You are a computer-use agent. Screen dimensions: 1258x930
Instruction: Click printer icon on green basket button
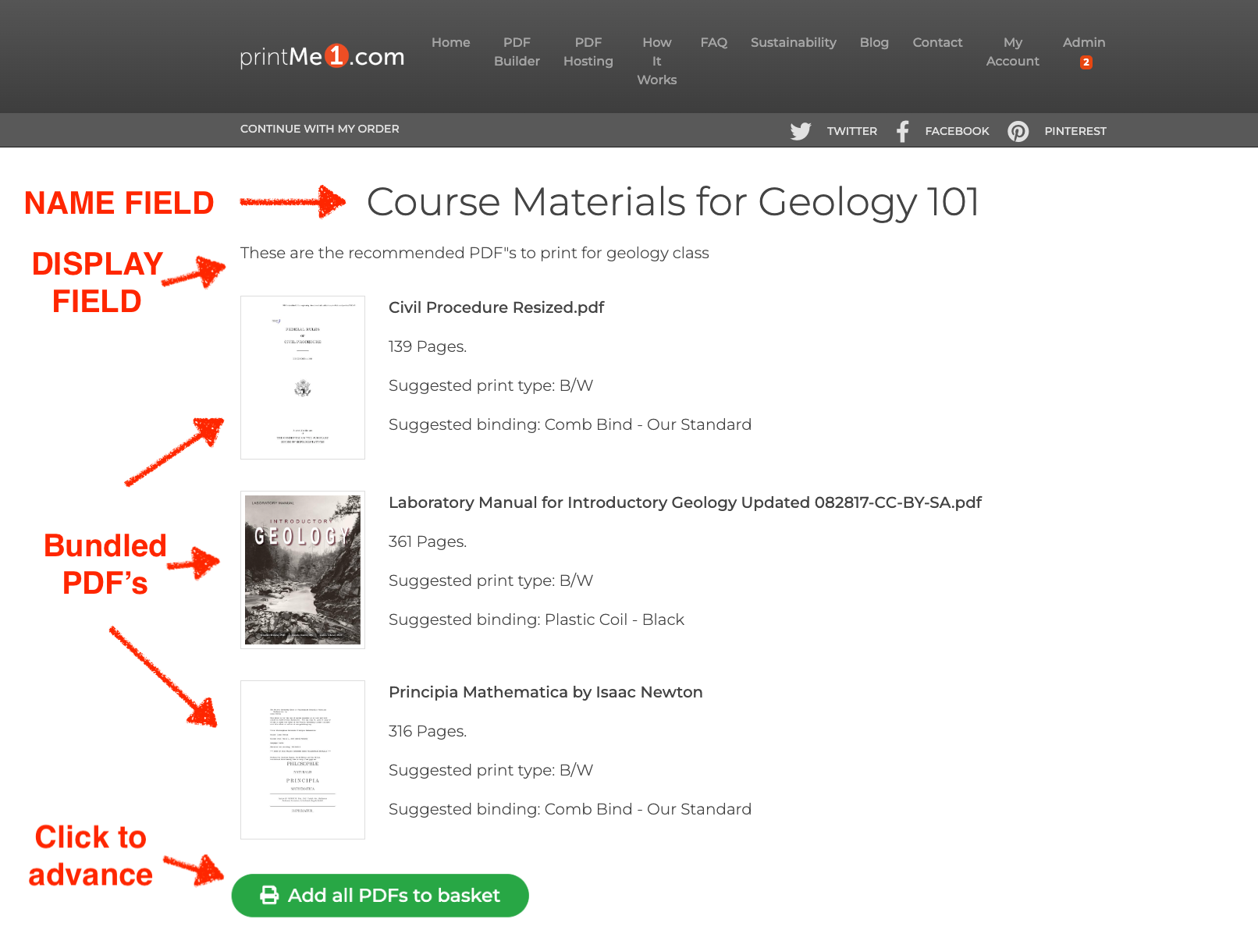[269, 895]
